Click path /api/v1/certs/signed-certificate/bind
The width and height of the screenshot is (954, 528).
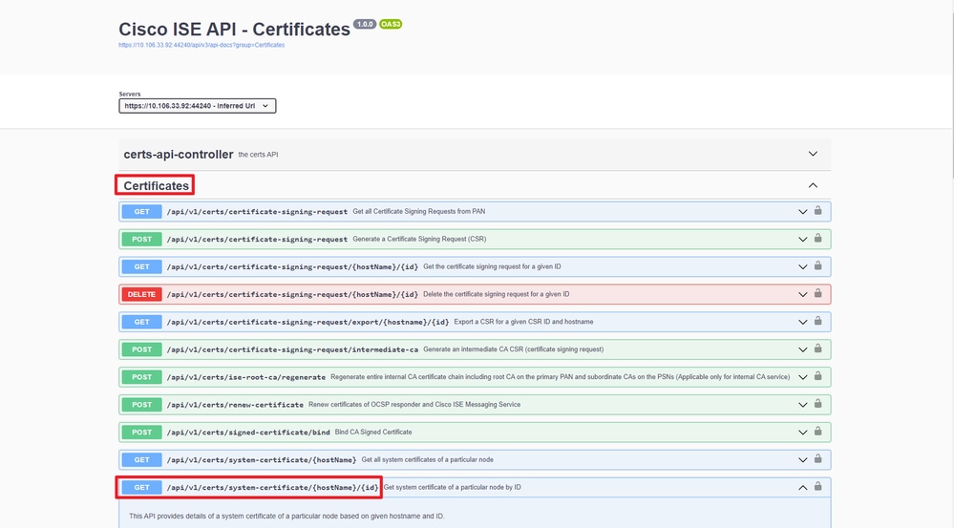click(x=248, y=433)
